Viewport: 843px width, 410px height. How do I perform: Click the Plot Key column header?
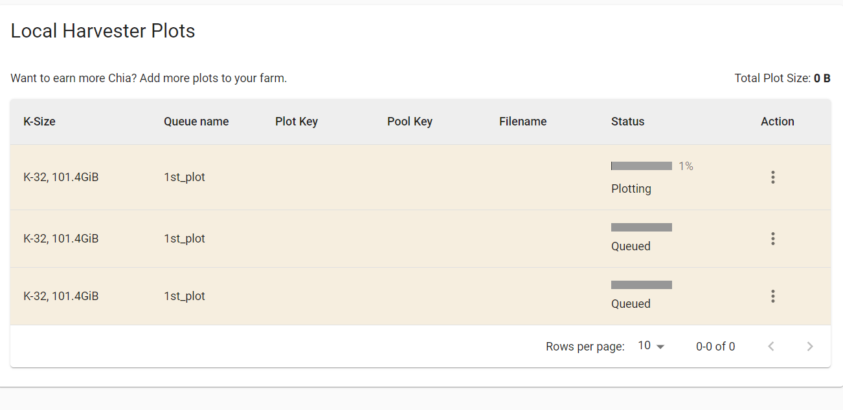297,122
